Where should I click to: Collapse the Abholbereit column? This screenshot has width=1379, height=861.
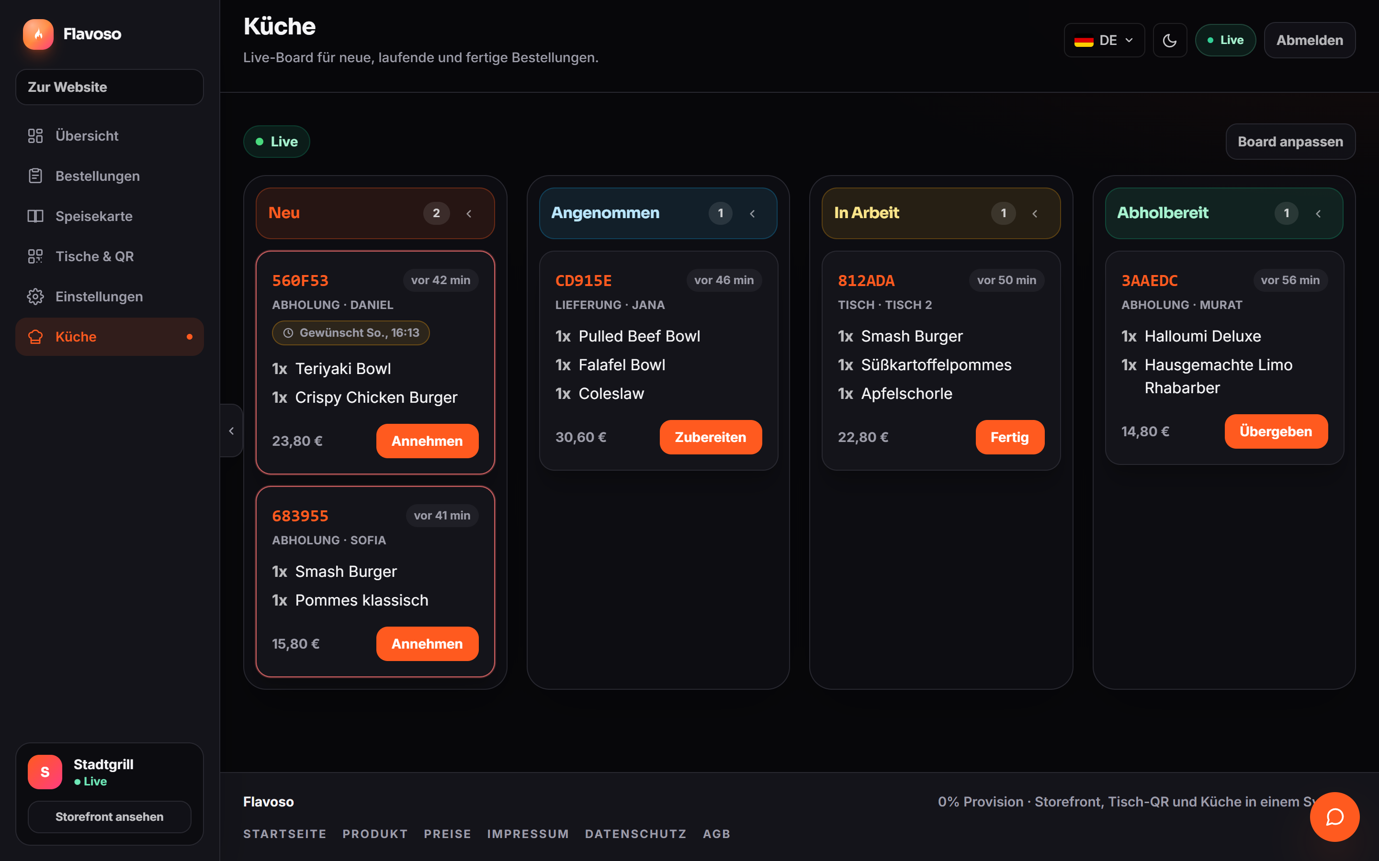tap(1318, 213)
